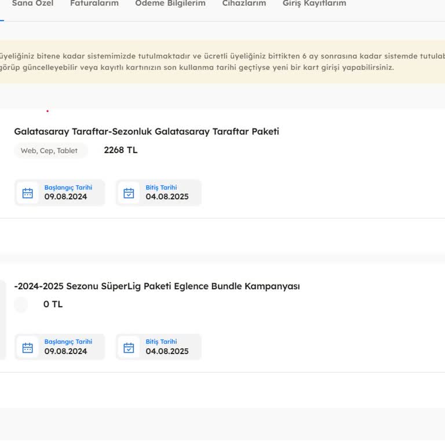
Task: Click the SüperLig package end date 04.08.2025
Action: point(167,351)
